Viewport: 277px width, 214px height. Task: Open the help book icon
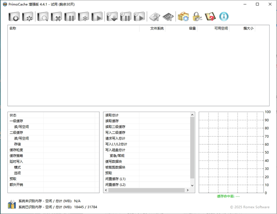coord(211,17)
